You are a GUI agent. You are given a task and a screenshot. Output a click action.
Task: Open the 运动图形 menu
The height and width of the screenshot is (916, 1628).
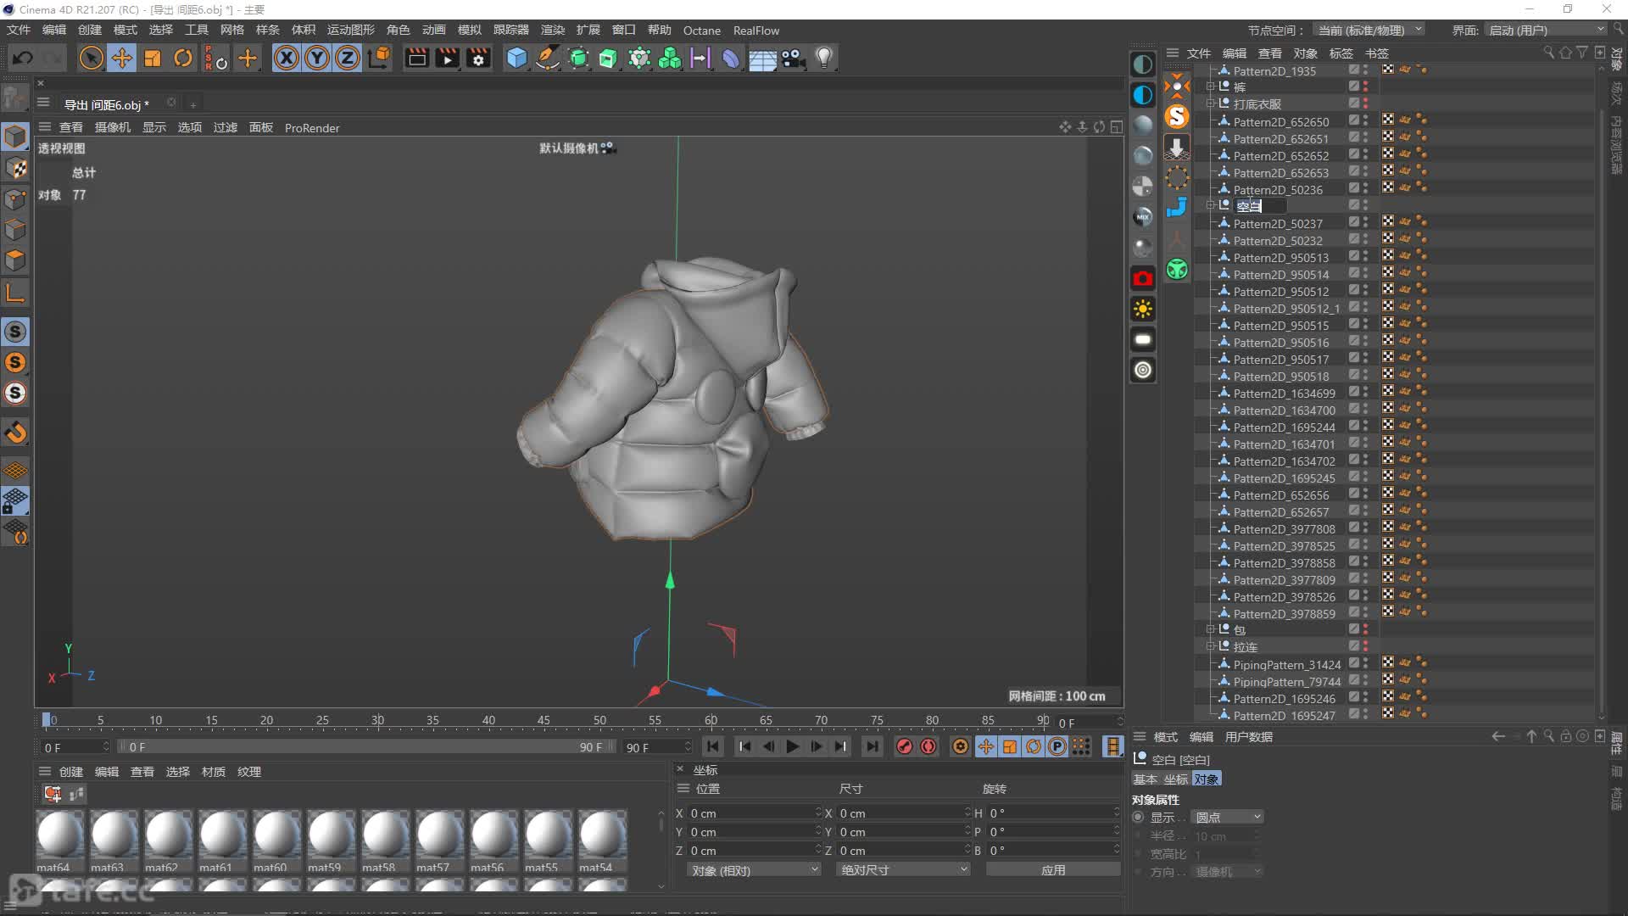pyautogui.click(x=351, y=30)
